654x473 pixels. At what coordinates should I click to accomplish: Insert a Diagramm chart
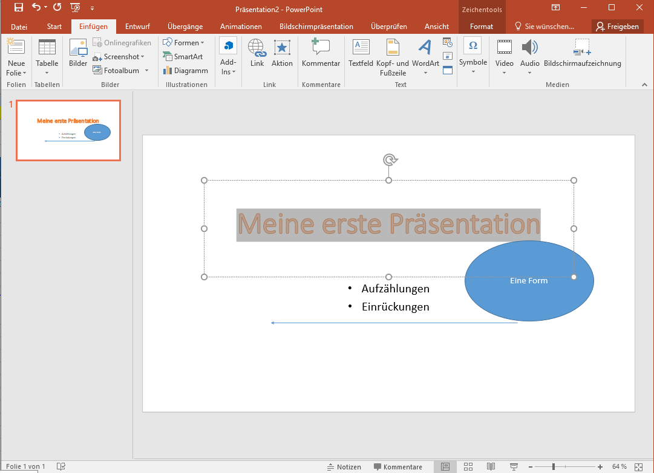(x=185, y=71)
